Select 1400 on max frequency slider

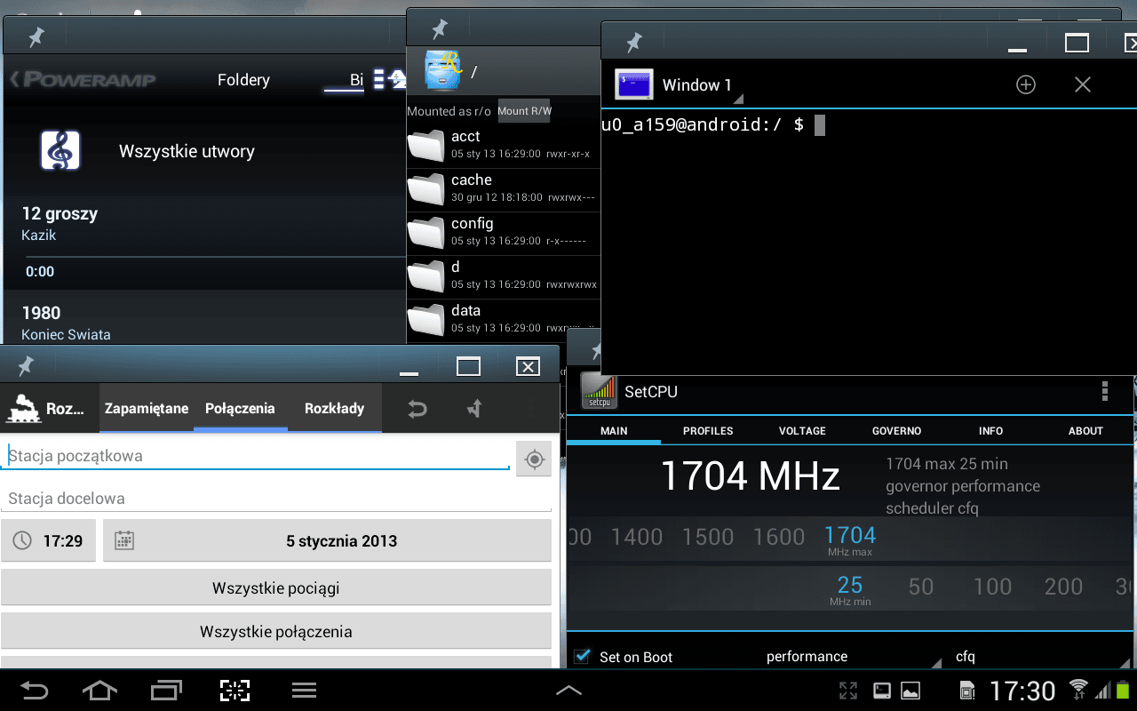(637, 537)
